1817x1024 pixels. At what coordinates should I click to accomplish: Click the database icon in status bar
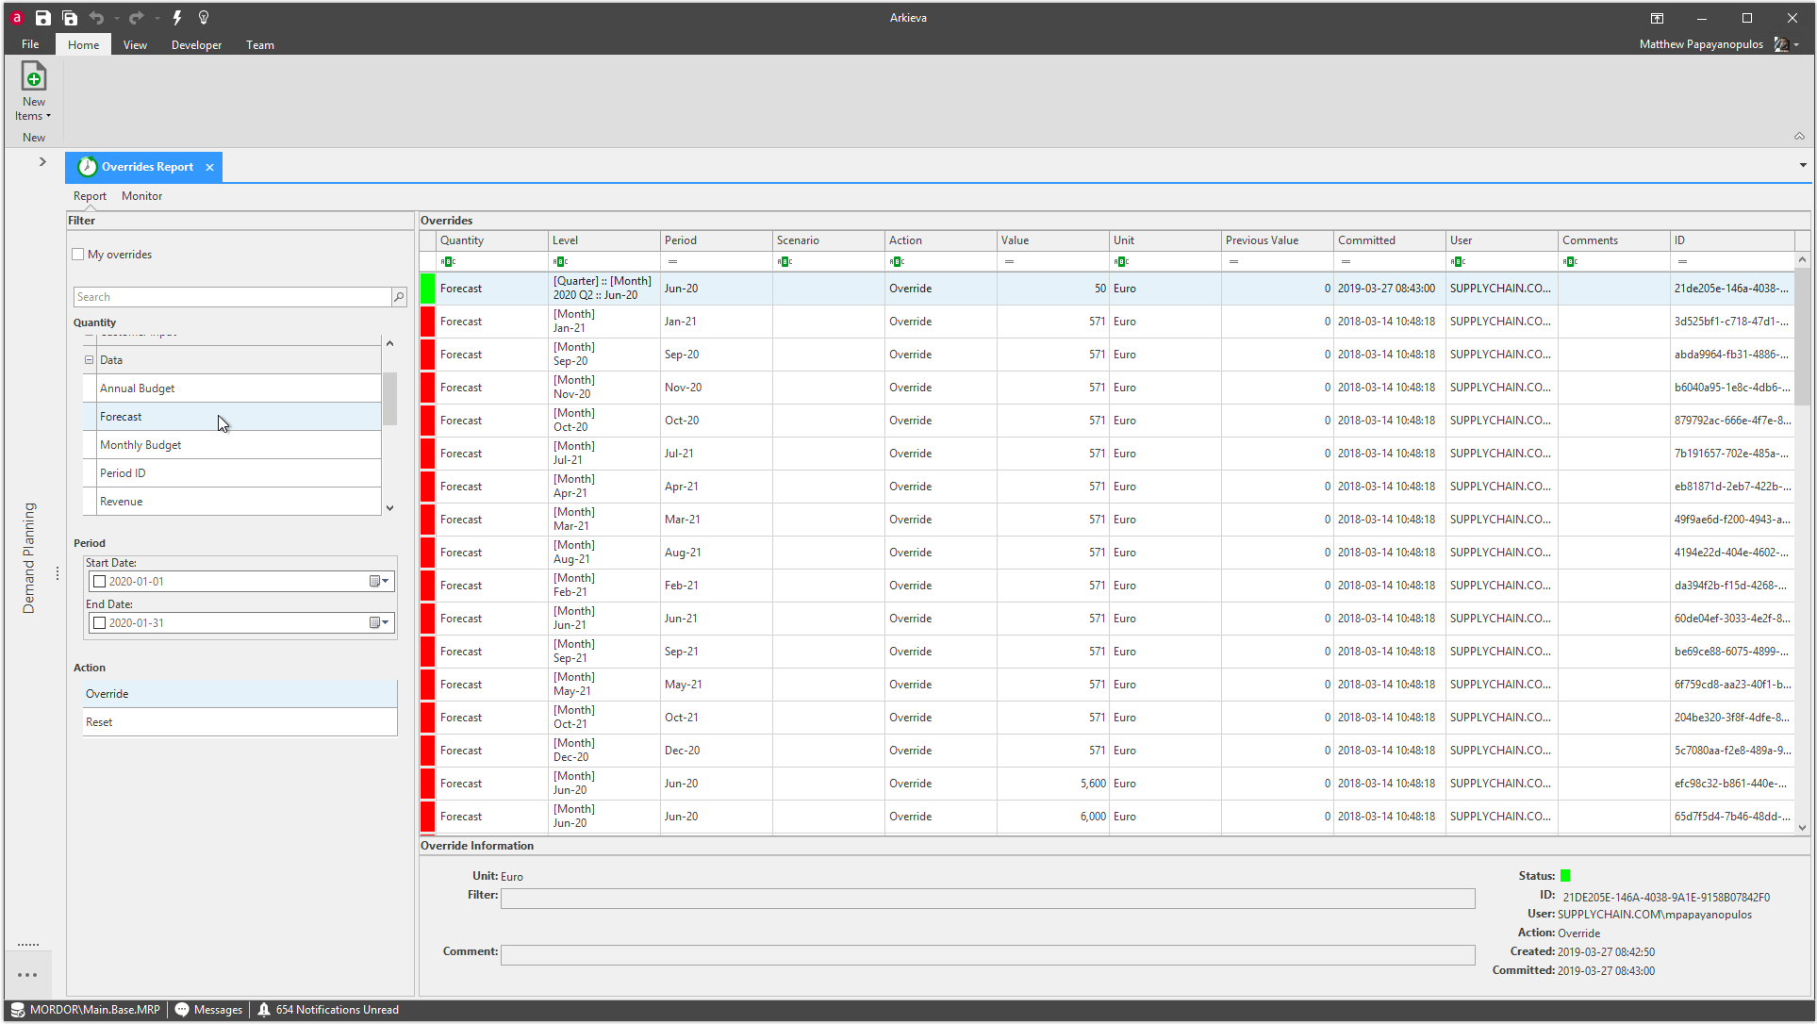[17, 1010]
